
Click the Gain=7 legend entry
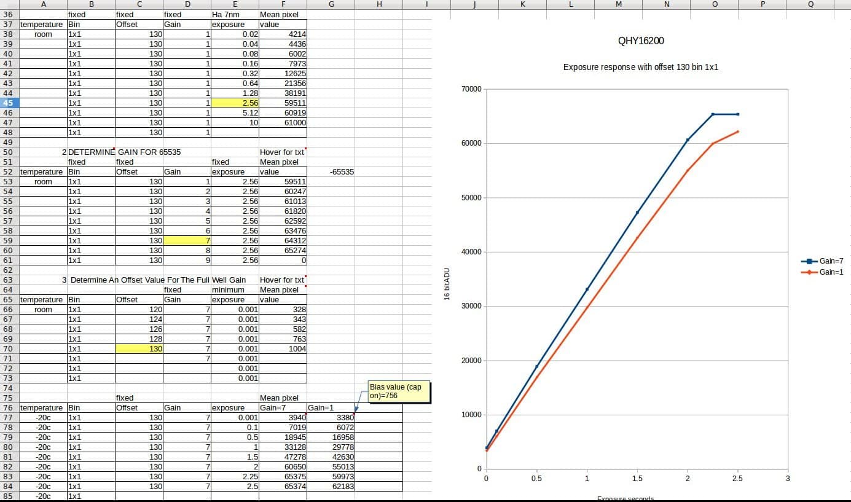(x=822, y=261)
